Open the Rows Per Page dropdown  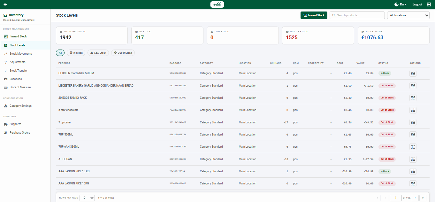click(x=87, y=198)
